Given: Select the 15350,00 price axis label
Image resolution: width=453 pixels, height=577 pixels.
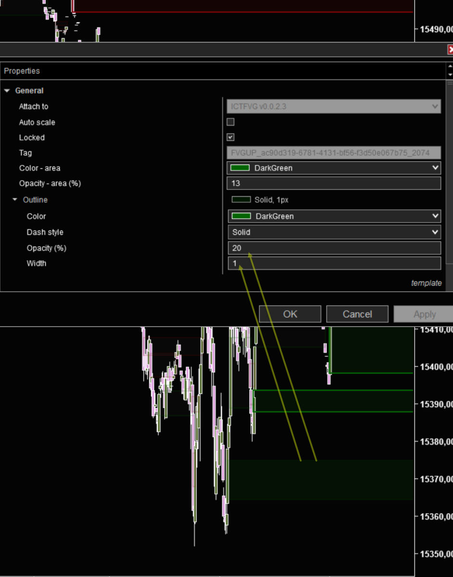Looking at the screenshot, I should pos(436,553).
